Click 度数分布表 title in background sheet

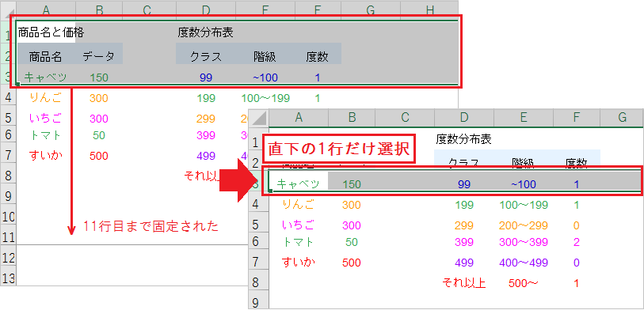pyautogui.click(x=206, y=32)
